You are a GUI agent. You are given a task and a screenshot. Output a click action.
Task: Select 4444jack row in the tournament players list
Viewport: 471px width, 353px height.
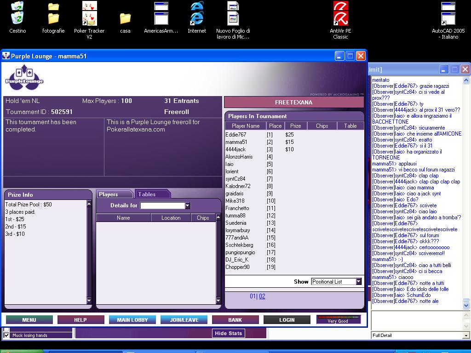click(x=294, y=149)
